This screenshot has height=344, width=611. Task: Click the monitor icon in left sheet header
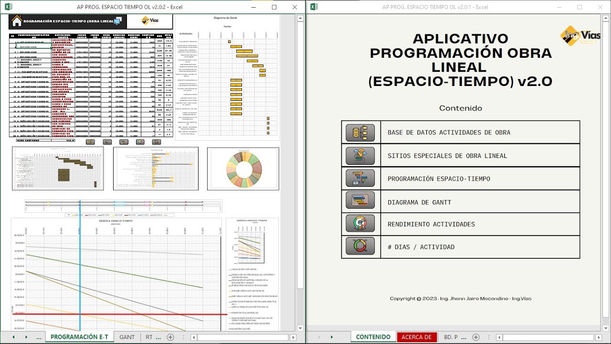118,21
